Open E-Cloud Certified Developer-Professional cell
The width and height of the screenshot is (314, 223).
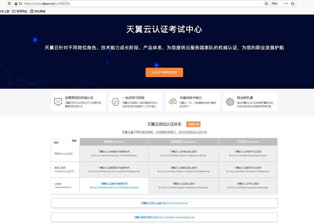pos(248,170)
